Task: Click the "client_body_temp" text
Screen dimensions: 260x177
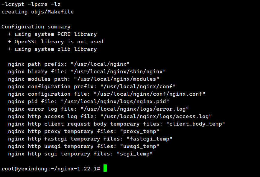Action: click(x=195, y=124)
